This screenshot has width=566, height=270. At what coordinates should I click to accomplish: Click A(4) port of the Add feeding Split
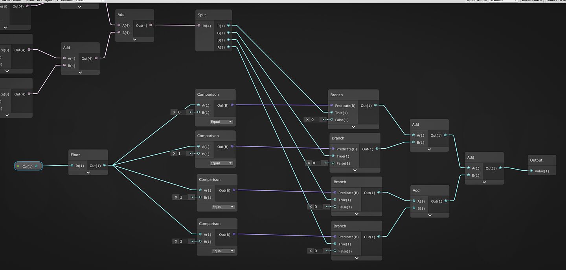[x=119, y=26]
